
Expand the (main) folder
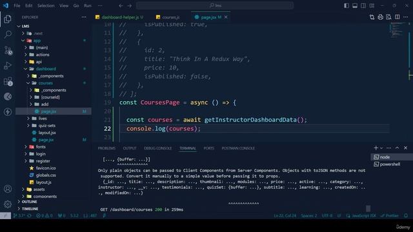pyautogui.click(x=26, y=47)
